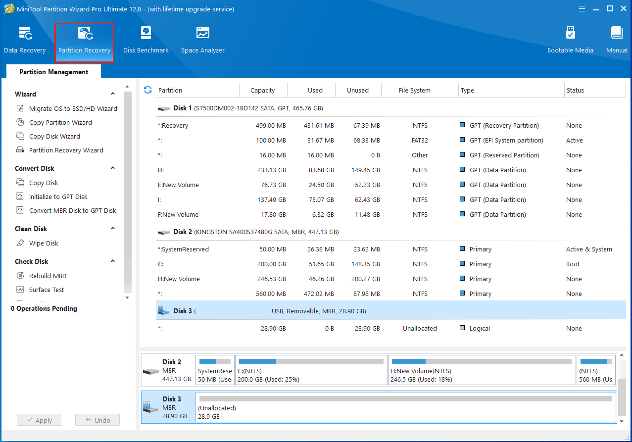Image resolution: width=632 pixels, height=442 pixels.
Task: Select 560 MB (NTFS) block in disk map
Action: [x=596, y=370]
